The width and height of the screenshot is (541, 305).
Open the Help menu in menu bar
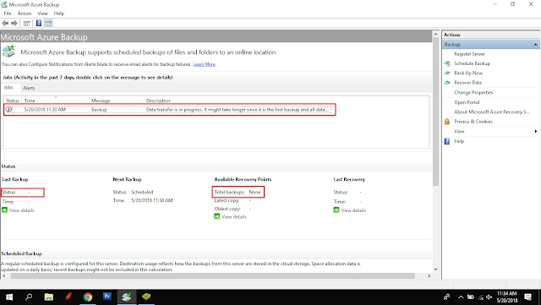pos(59,14)
